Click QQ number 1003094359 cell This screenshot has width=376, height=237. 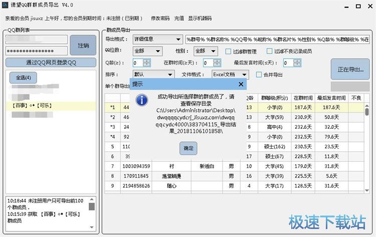point(136,166)
